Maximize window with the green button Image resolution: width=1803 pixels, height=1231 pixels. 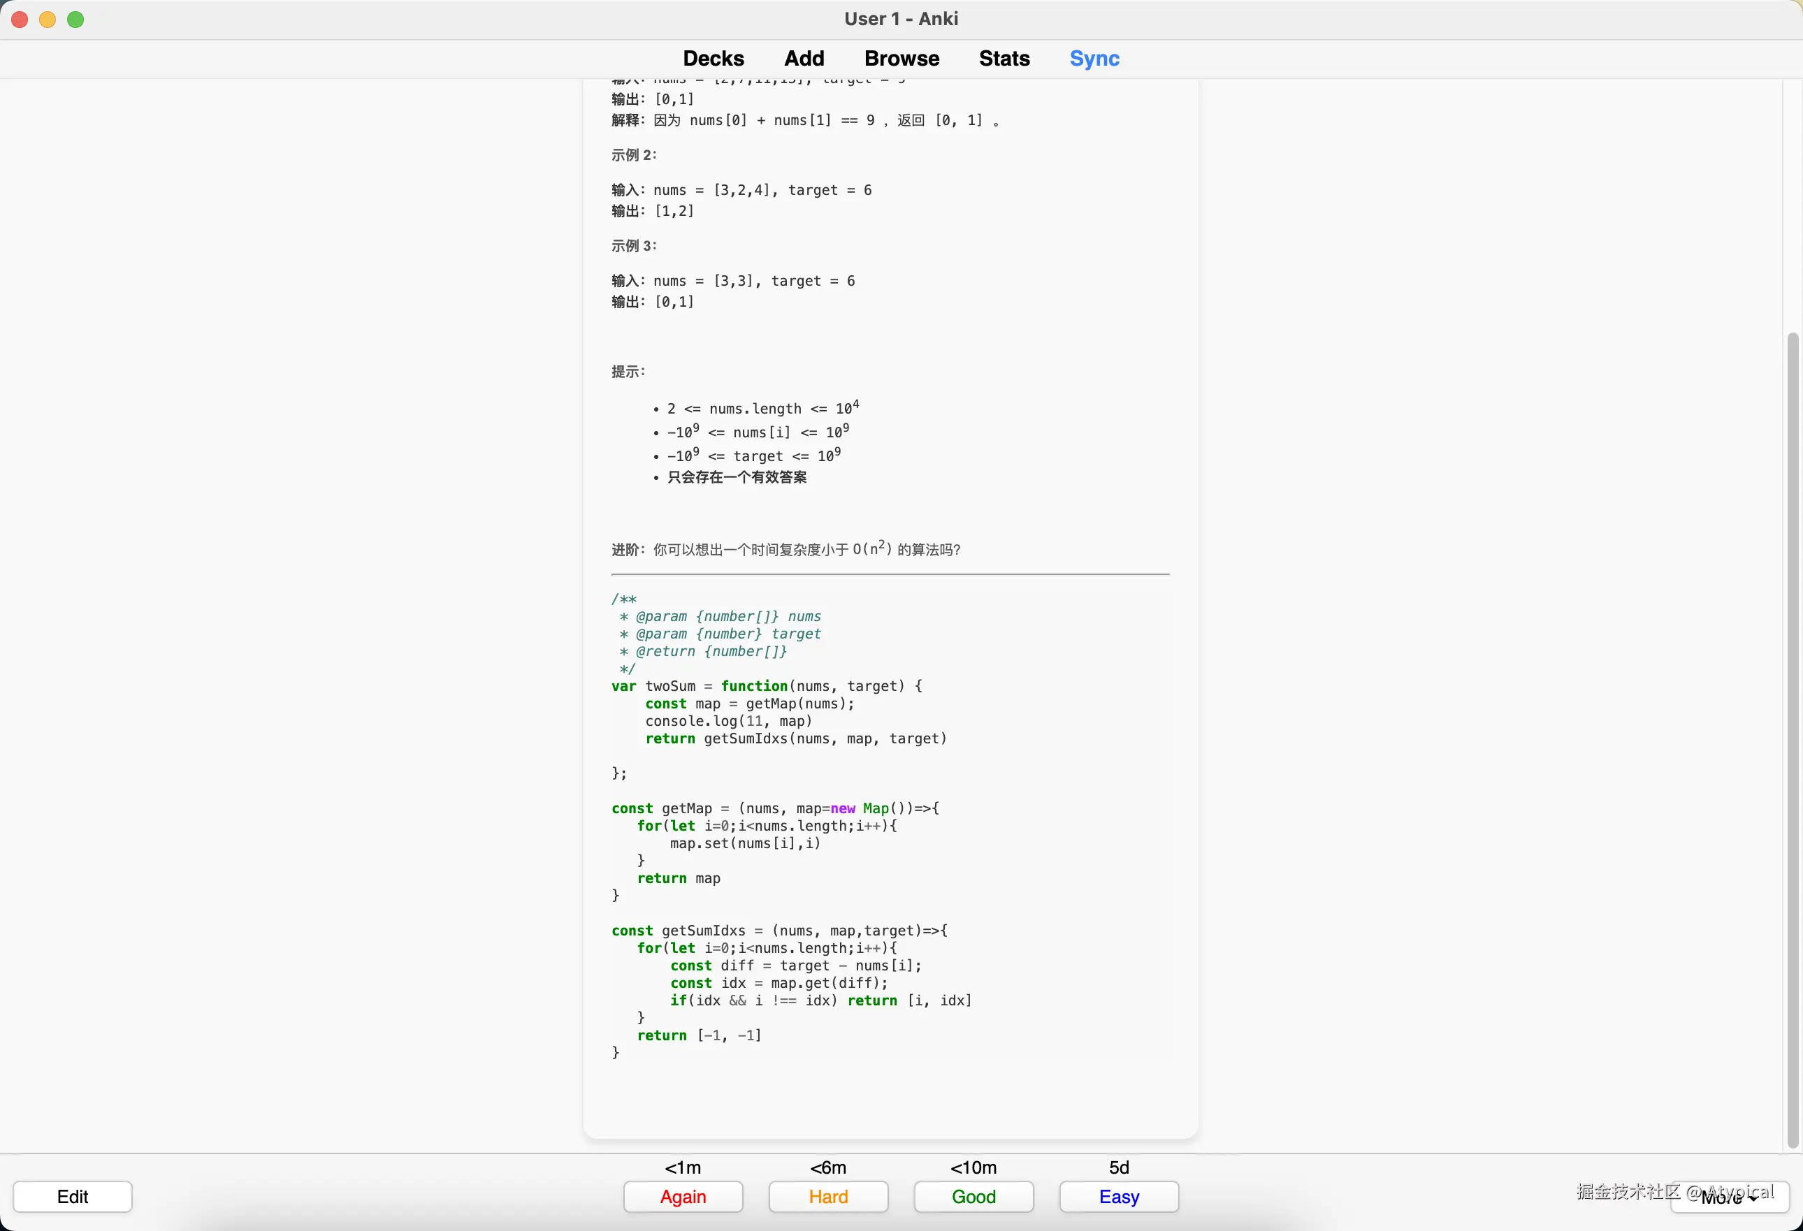75,20
